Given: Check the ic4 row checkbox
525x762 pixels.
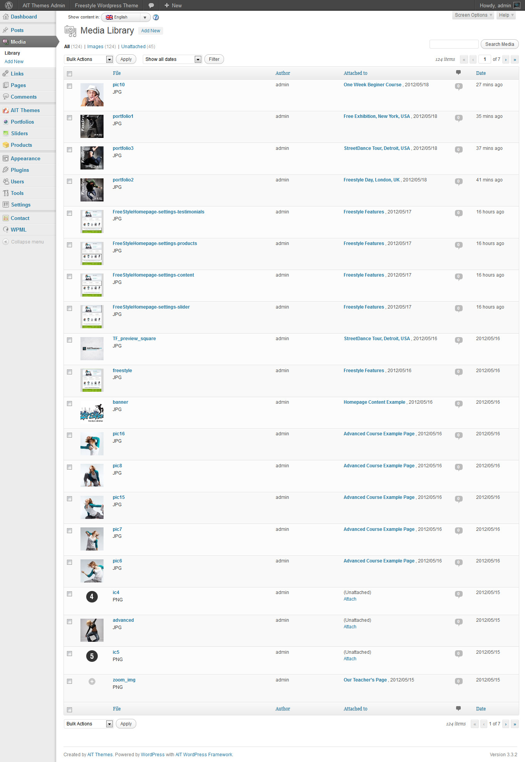Looking at the screenshot, I should (x=70, y=594).
